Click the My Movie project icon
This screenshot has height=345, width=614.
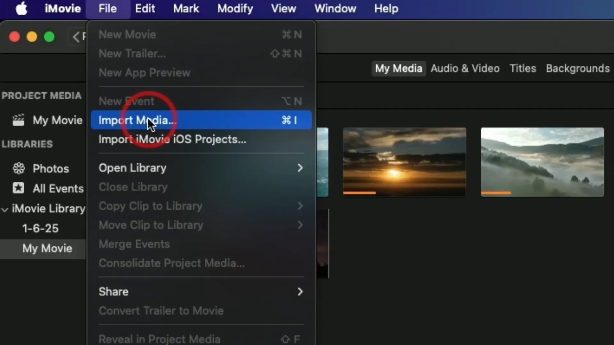(x=19, y=120)
